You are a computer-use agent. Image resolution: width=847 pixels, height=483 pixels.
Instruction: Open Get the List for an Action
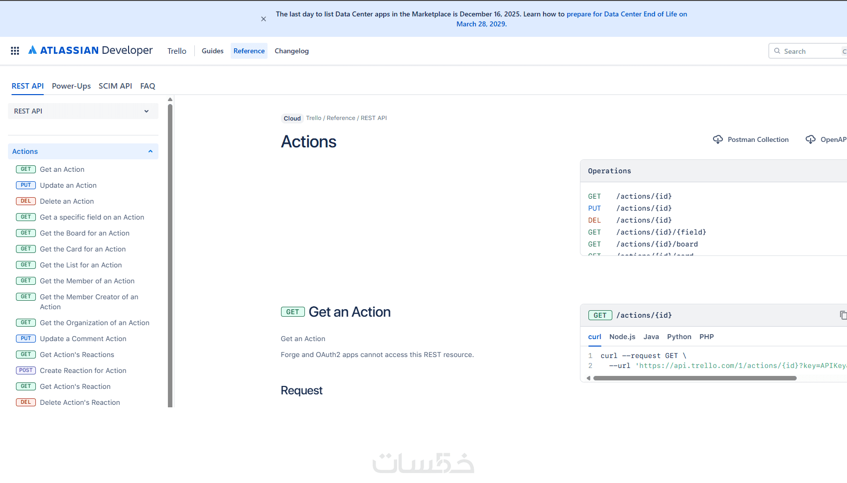click(x=81, y=265)
